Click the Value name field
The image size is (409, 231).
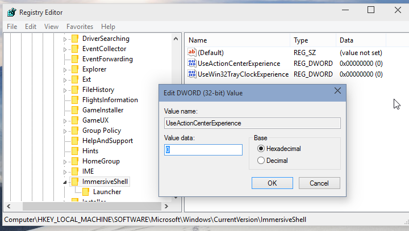tap(252, 123)
